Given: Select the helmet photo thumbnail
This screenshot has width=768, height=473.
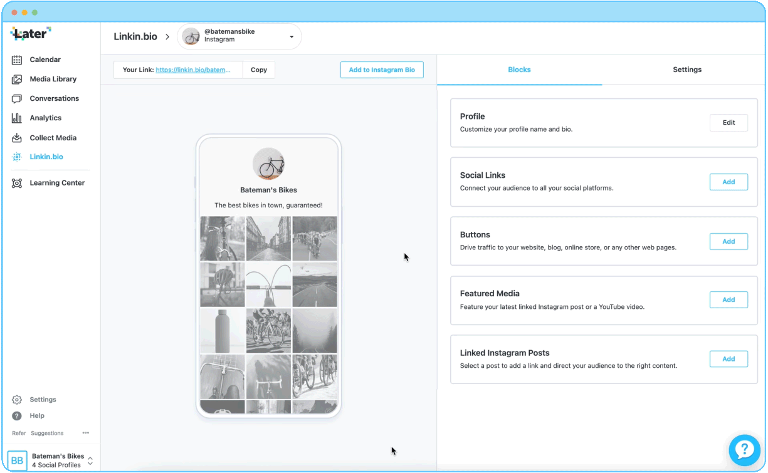Looking at the screenshot, I should click(223, 284).
